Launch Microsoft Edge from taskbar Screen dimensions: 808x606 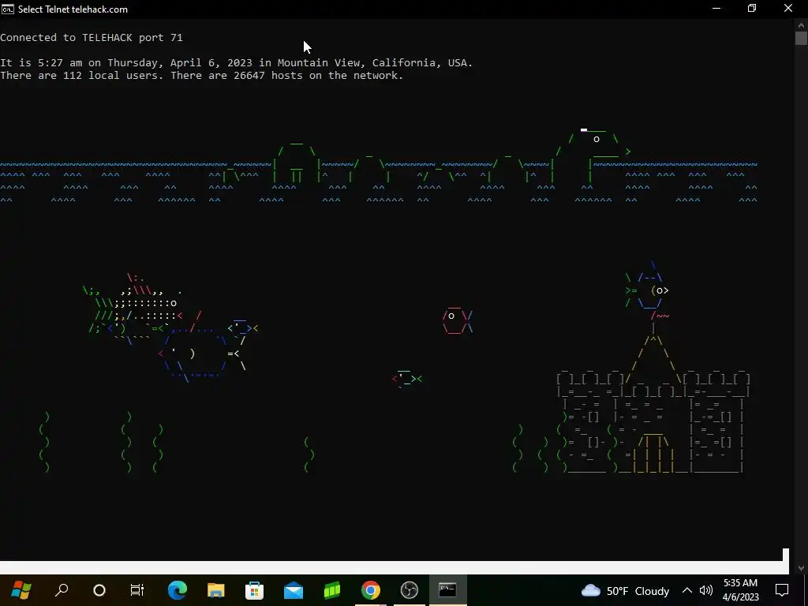[177, 590]
